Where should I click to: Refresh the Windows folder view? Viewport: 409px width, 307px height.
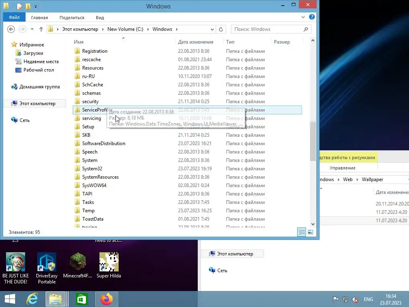pyautogui.click(x=221, y=29)
